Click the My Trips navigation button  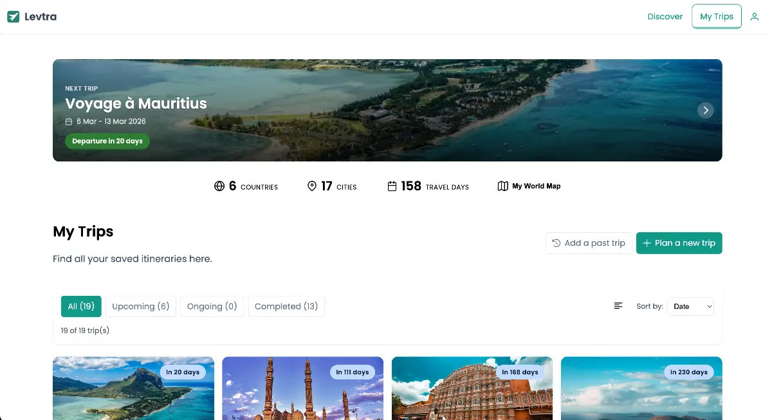tap(716, 17)
